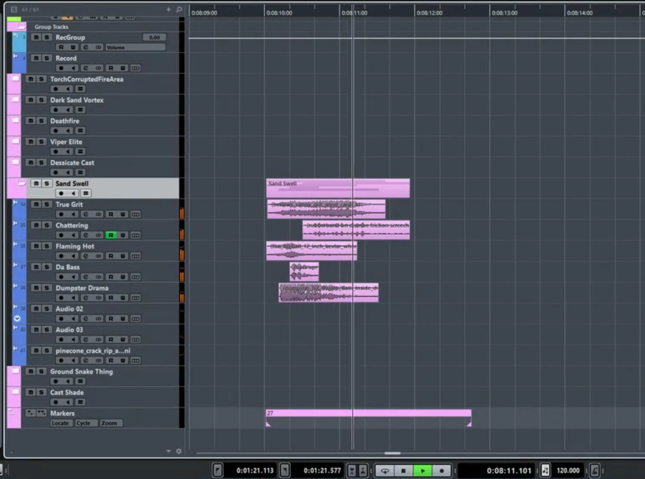Open the Cycle marker dropdown
The image size is (645, 479).
(86, 423)
